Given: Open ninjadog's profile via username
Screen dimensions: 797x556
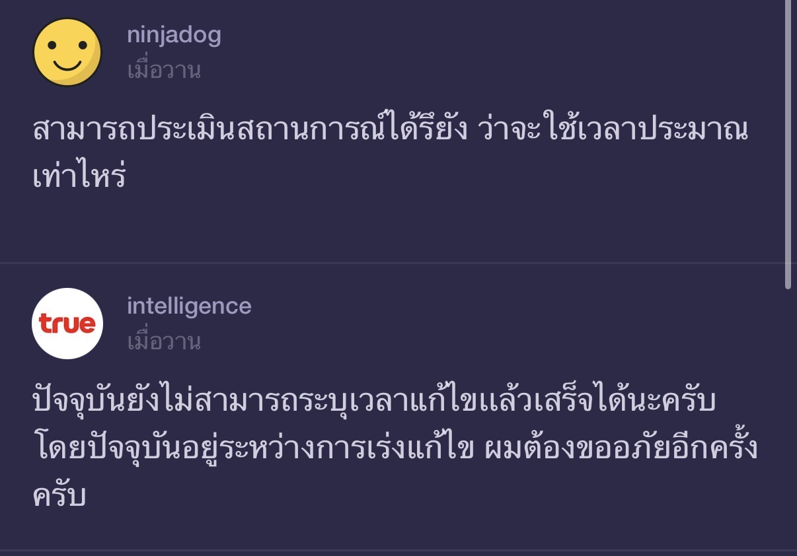Looking at the screenshot, I should tap(174, 35).
